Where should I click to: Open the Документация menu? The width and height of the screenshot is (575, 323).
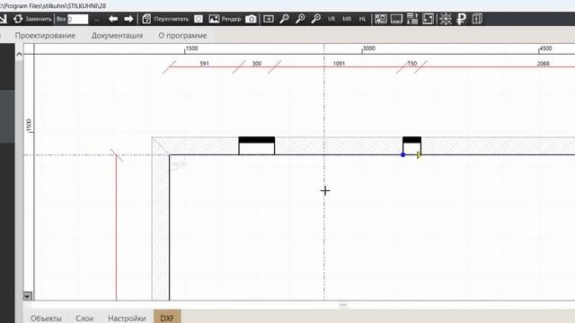coord(117,36)
